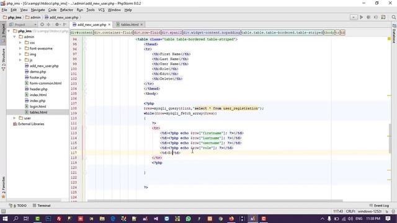
Task: Click div#content in HTML breadcrumb bar
Action: coord(82,33)
